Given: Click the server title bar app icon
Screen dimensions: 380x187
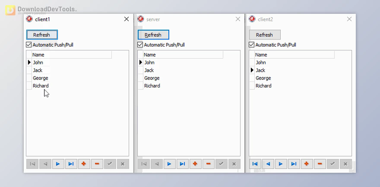Looking at the screenshot, I should point(141,19).
